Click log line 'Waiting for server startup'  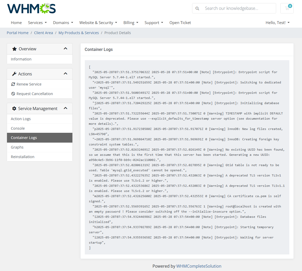pos(181,240)
